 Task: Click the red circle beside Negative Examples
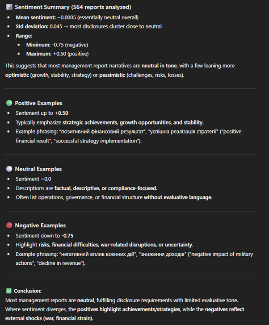pos(9,225)
